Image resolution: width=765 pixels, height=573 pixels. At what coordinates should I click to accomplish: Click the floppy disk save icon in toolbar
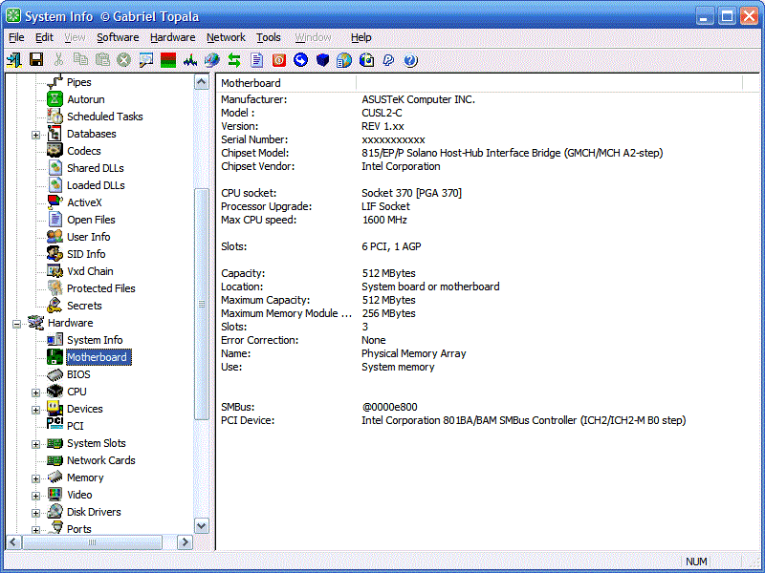pos(36,60)
